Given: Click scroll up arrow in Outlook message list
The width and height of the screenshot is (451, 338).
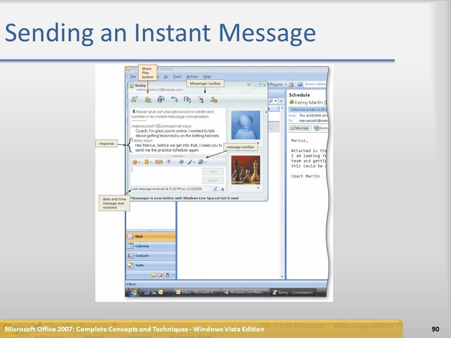Looking at the screenshot, I should pyautogui.click(x=282, y=108).
